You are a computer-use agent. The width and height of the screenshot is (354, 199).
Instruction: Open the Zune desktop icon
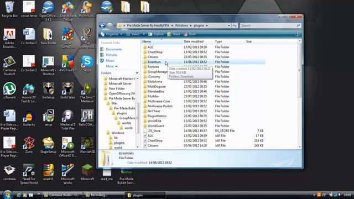29,145
